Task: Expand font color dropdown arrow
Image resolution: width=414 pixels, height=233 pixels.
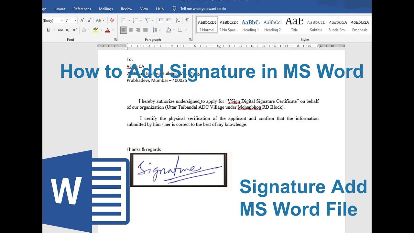Action: pos(113,30)
